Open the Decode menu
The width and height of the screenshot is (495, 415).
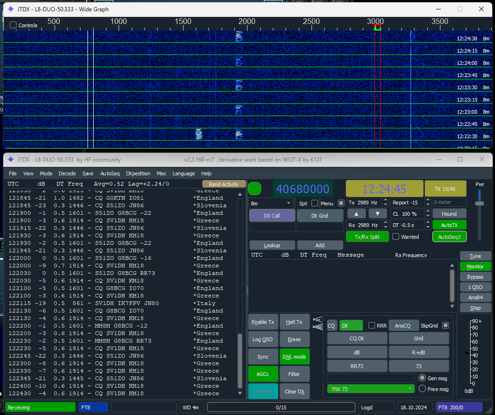(67, 173)
